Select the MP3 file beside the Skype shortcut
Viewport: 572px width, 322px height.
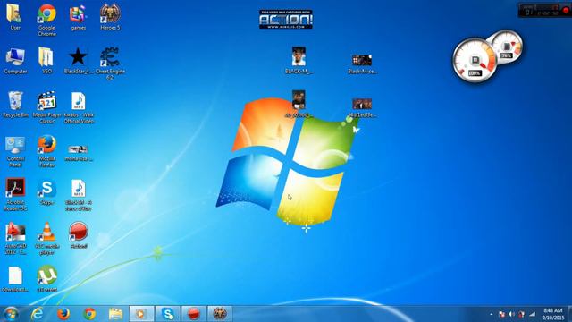click(79, 195)
